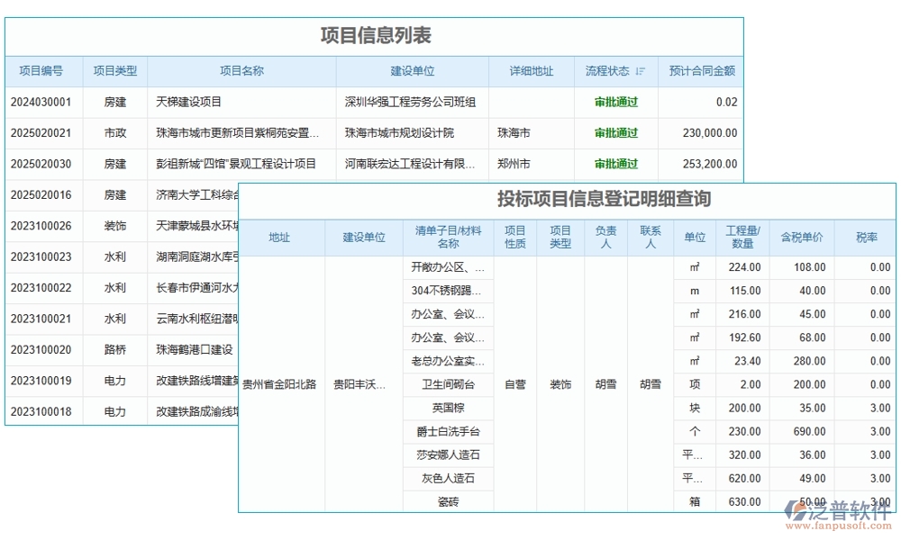Viewport: 901px width, 540px height.
Task: Open 审批通过 status for 珠海市城市更新项目 row
Action: [x=617, y=133]
